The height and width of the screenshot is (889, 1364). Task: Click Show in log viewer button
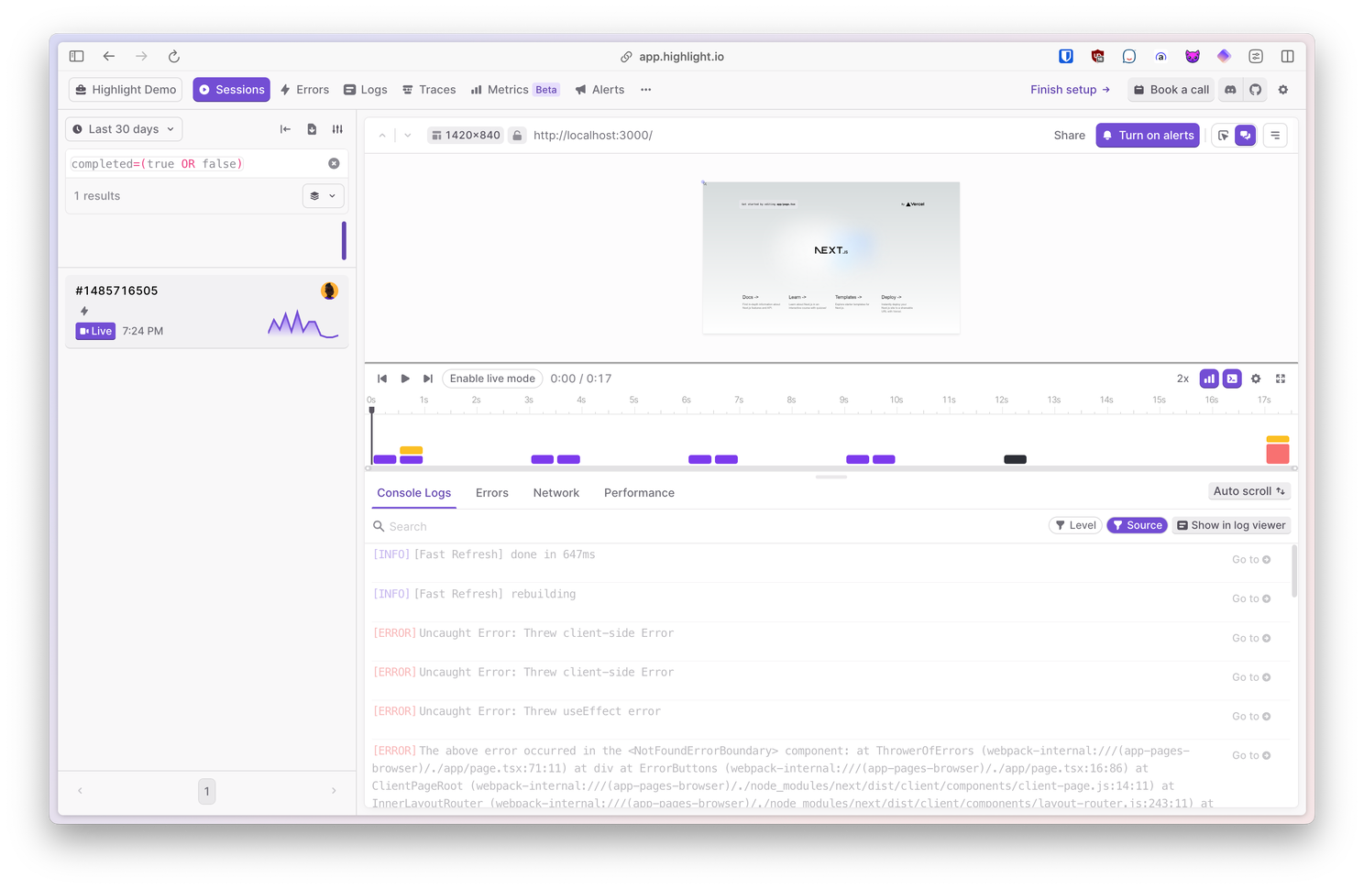pyautogui.click(x=1231, y=525)
